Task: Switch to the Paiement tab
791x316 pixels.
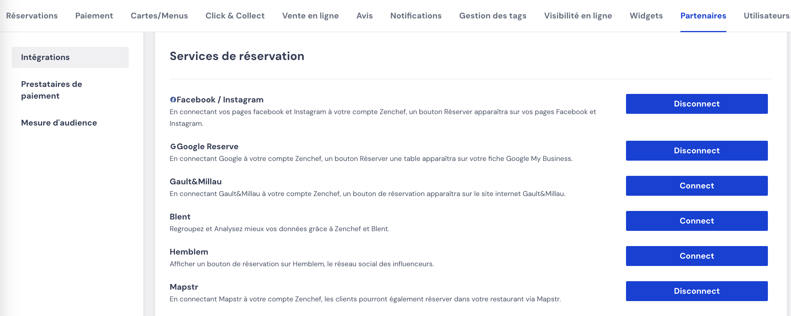Action: coord(94,16)
